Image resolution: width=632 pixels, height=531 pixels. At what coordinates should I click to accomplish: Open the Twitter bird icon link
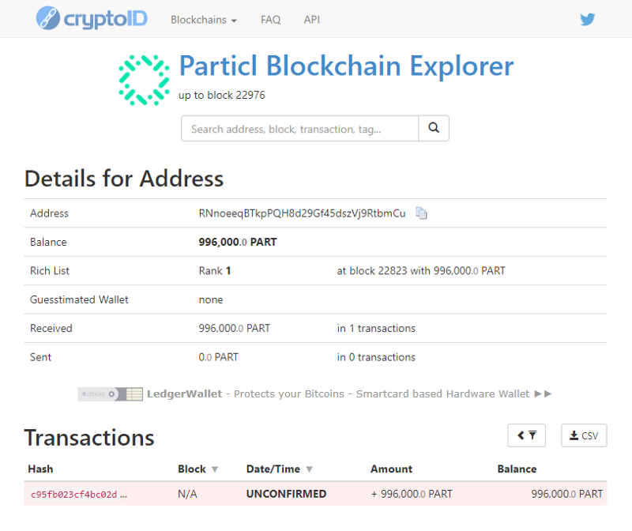click(x=587, y=19)
